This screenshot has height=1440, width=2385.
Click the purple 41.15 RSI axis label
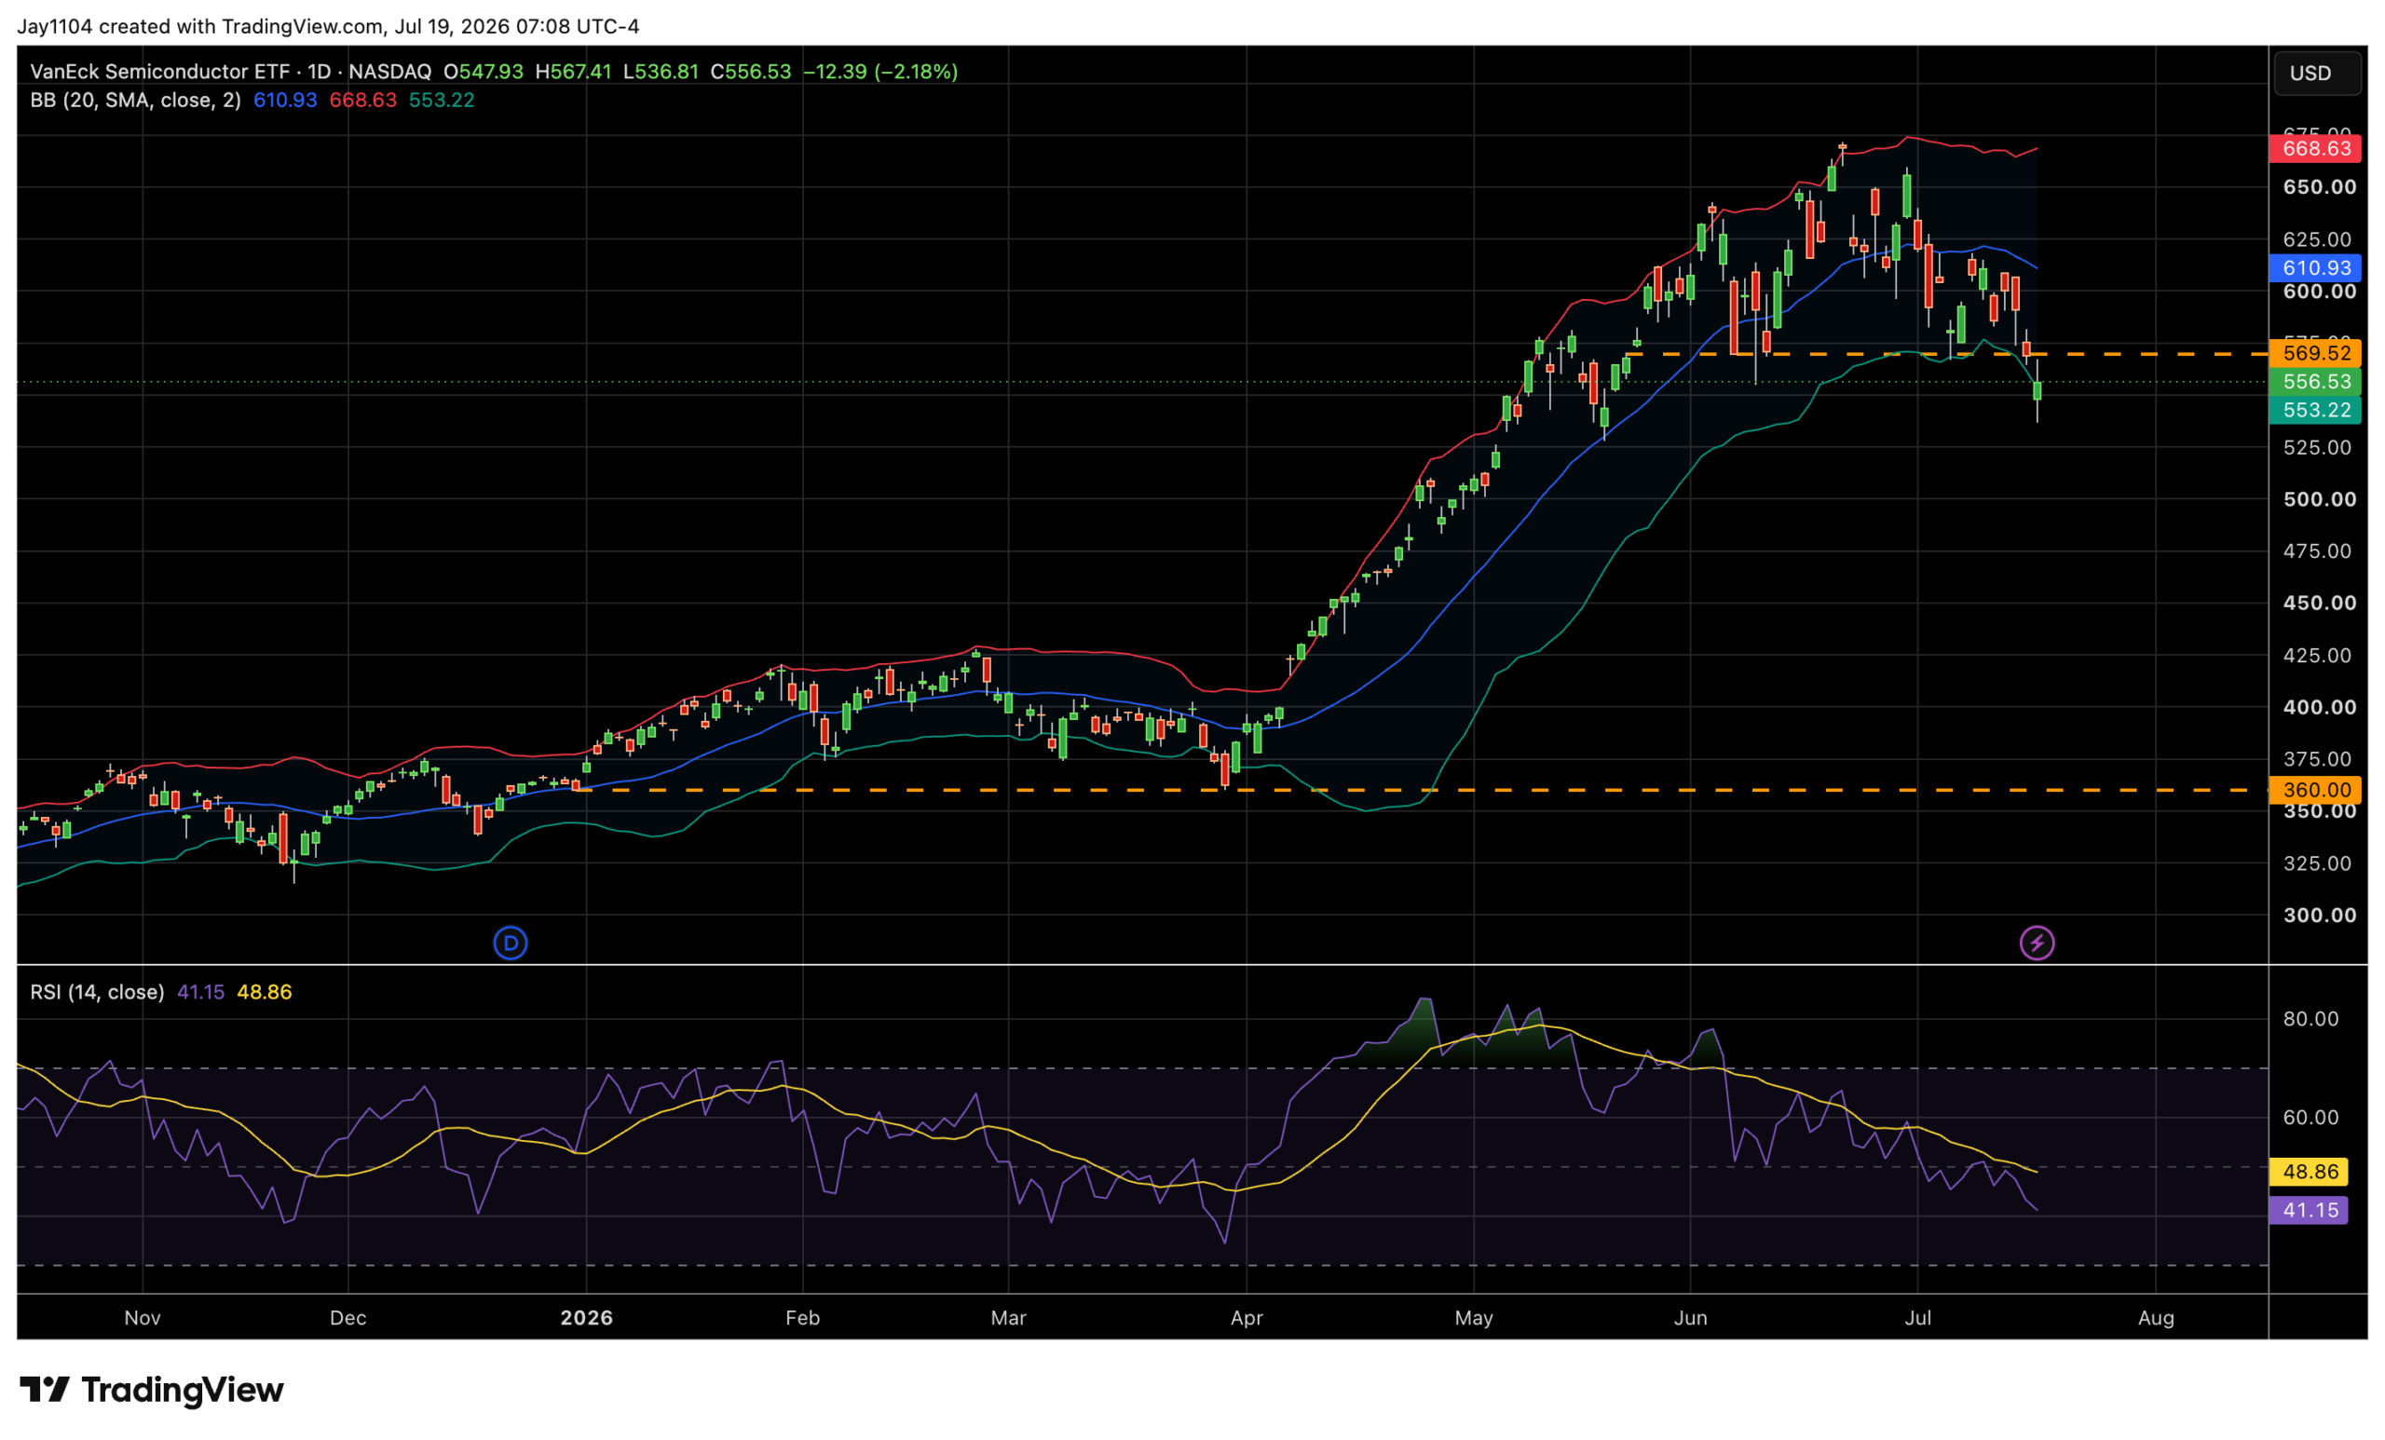[x=2309, y=1211]
